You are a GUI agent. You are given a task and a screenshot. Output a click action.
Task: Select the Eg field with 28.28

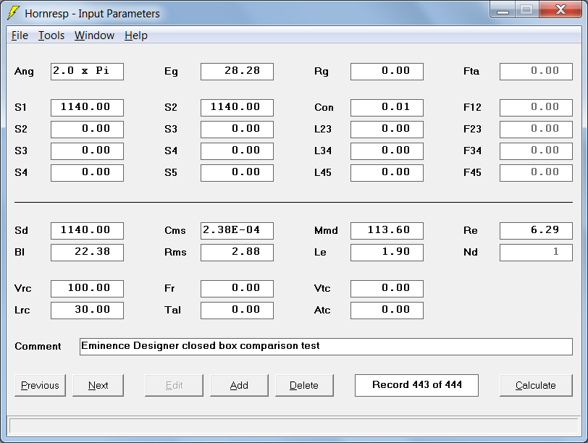237,71
